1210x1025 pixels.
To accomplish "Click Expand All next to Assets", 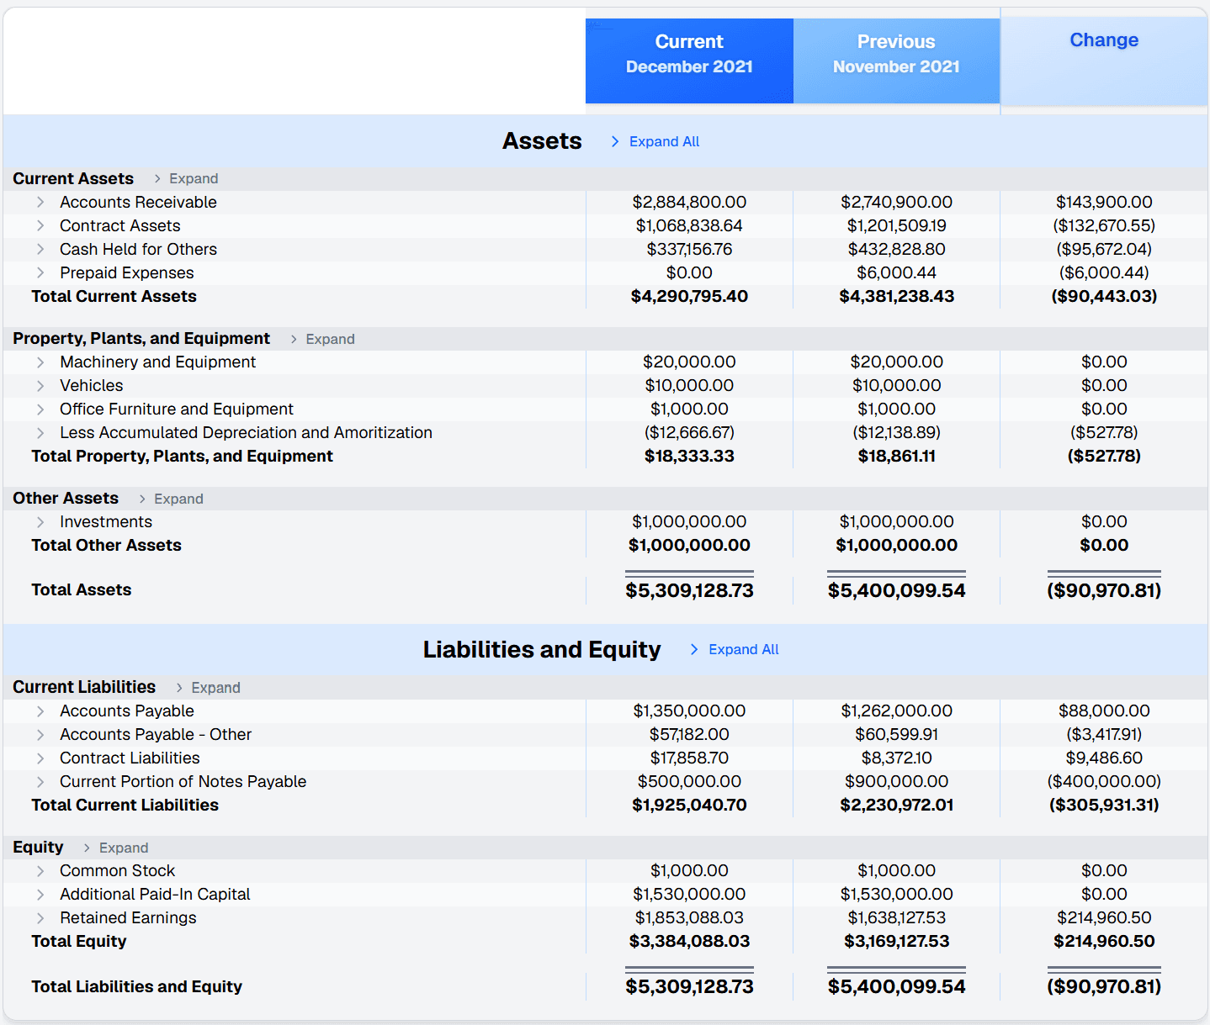I will [655, 141].
